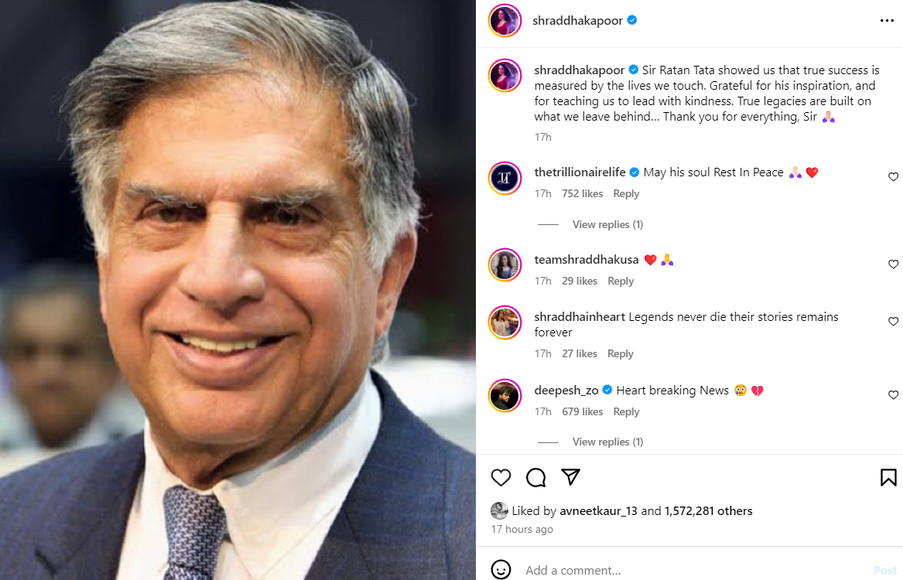This screenshot has height=580, width=903.
Task: Reply to thetrillionairelife's comment
Action: click(x=626, y=193)
